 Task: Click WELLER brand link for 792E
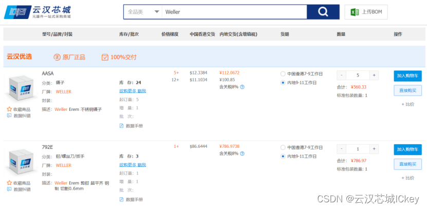click(x=63, y=165)
